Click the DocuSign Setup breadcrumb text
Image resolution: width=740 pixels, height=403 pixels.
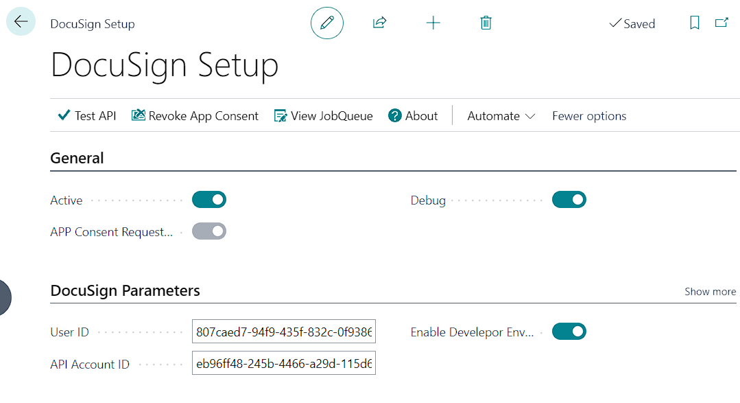93,23
